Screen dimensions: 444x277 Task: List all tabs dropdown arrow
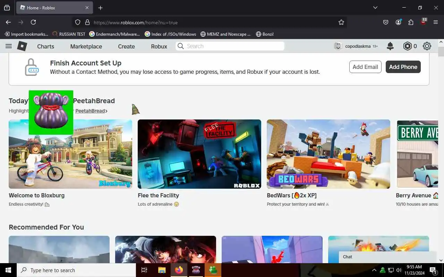[x=375, y=8]
